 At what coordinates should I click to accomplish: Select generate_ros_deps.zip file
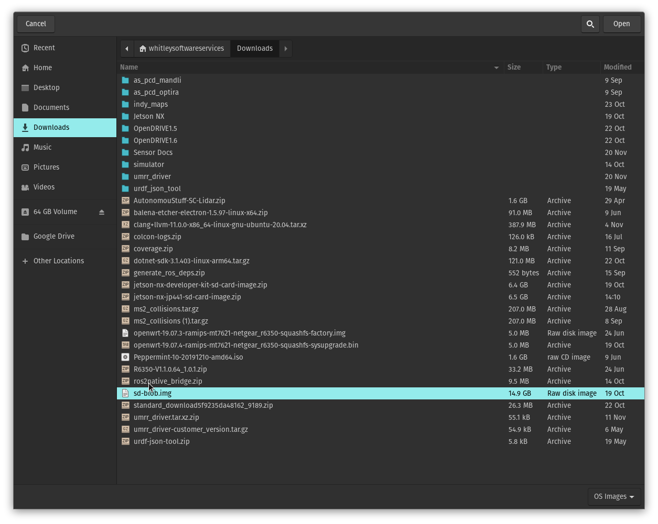point(381,273)
